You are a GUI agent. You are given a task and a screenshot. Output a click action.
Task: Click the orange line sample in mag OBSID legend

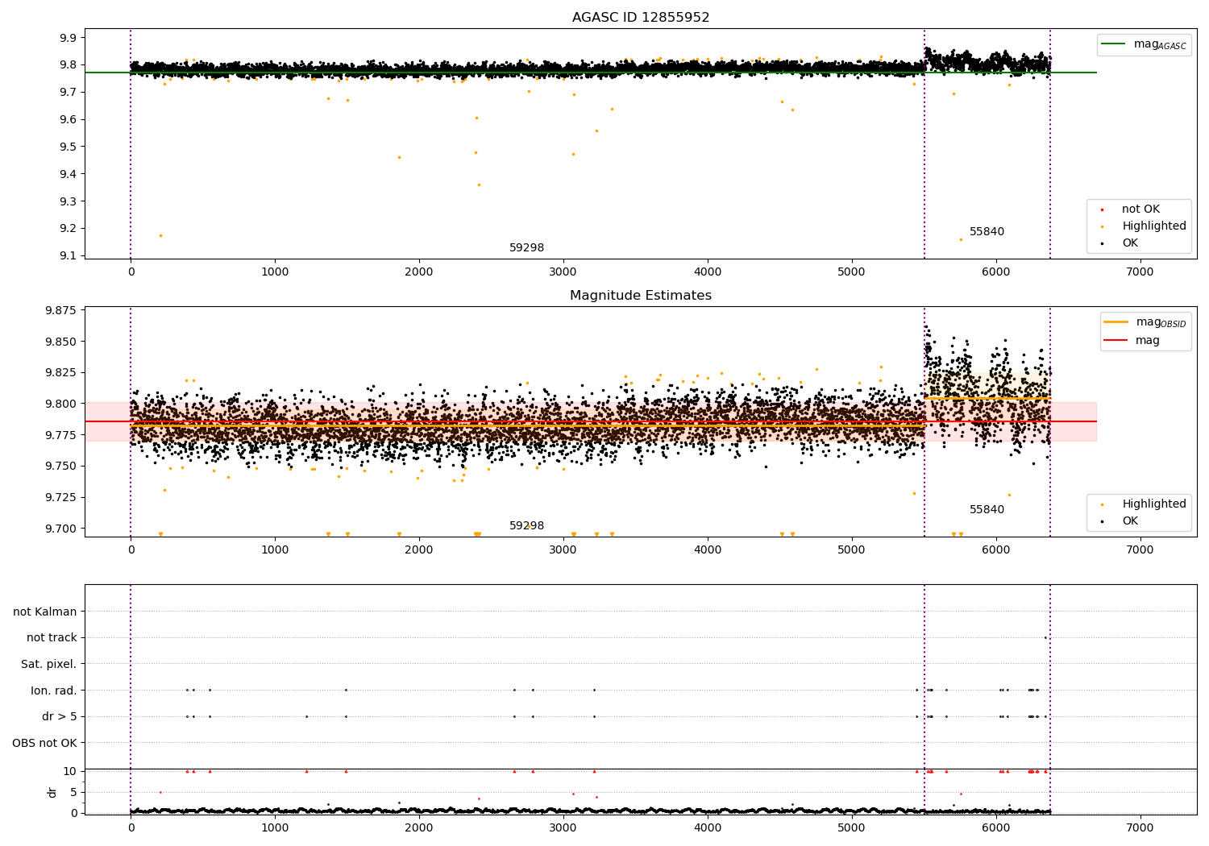(1116, 322)
